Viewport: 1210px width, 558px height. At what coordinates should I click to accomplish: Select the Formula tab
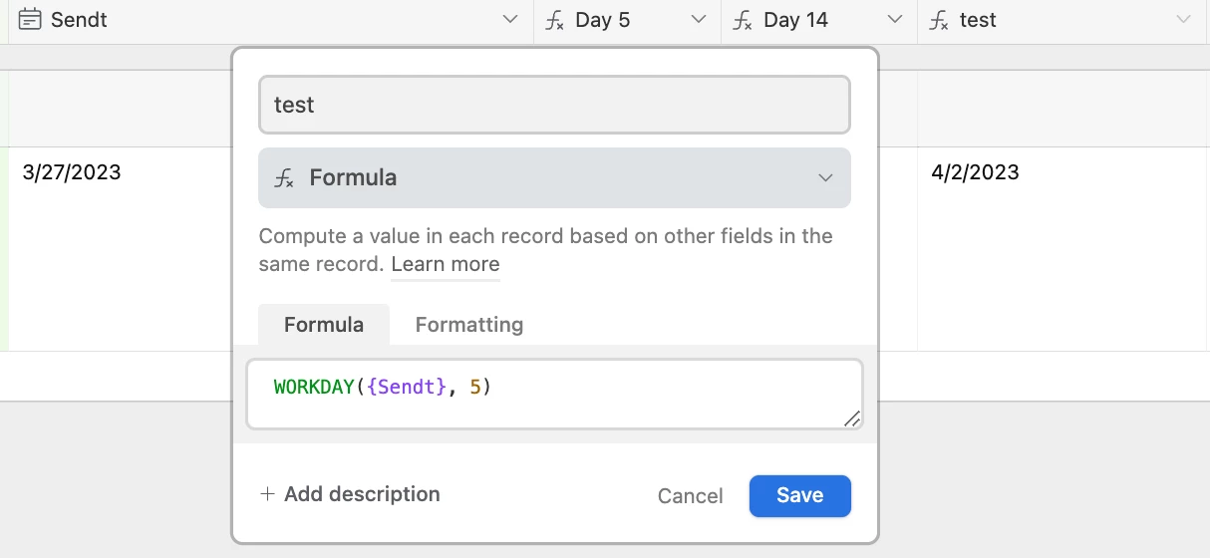[x=323, y=325]
